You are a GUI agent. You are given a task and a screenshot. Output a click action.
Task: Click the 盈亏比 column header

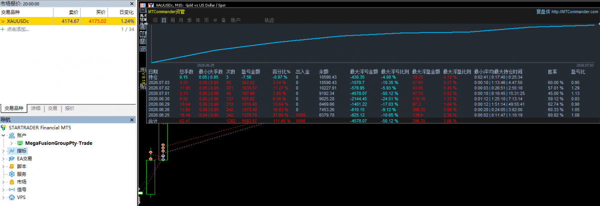click(578, 71)
